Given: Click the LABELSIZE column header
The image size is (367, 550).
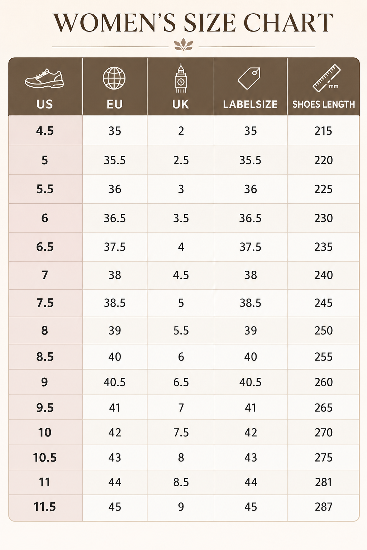Looking at the screenshot, I should click(x=250, y=104).
